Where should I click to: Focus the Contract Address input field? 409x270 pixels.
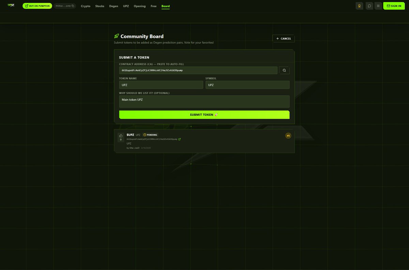[198, 70]
